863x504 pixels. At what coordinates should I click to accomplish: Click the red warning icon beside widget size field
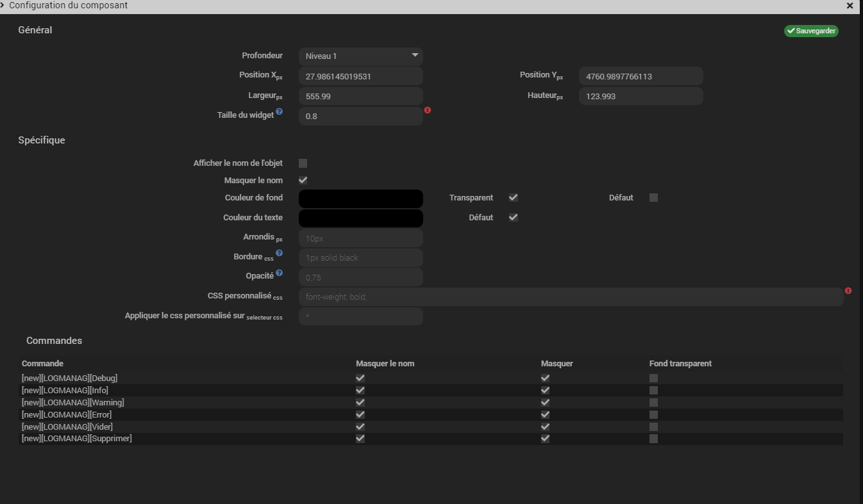coord(428,110)
